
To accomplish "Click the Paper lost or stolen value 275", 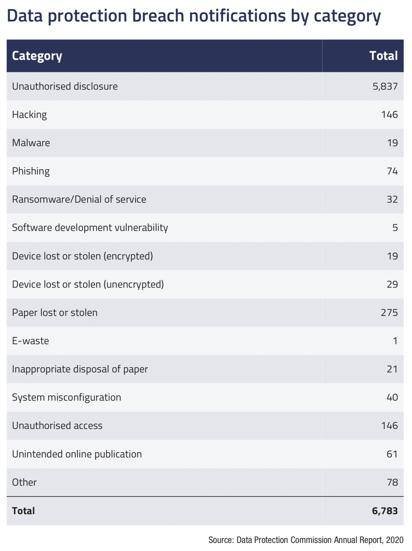I will point(389,313).
